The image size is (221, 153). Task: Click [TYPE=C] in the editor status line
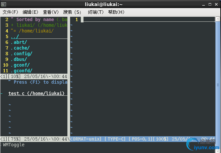[115, 139]
